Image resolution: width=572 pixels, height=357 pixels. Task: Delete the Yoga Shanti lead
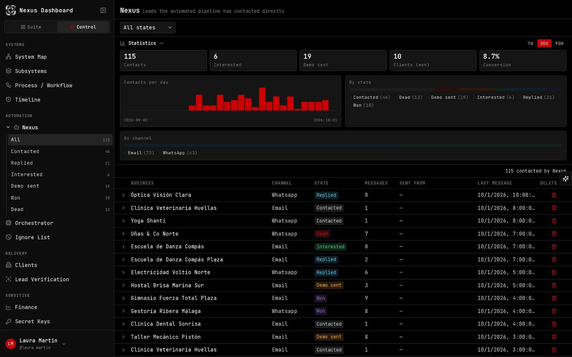click(554, 221)
